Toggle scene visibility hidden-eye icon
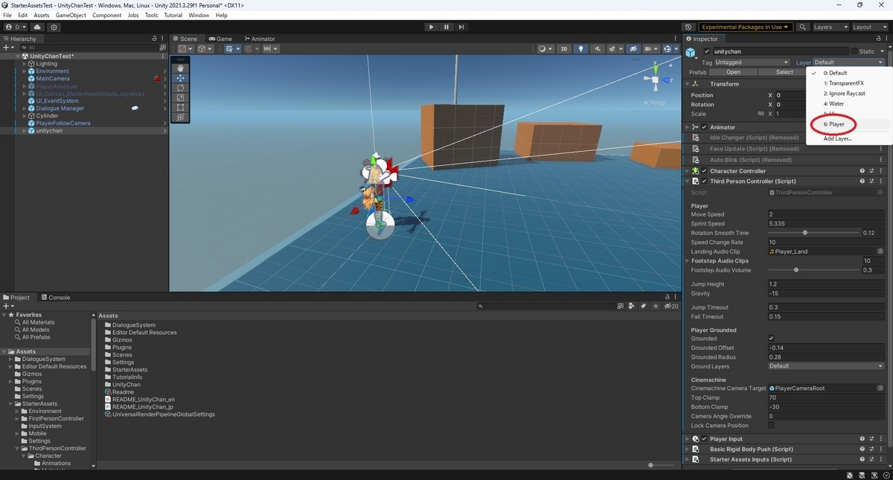 click(x=633, y=49)
